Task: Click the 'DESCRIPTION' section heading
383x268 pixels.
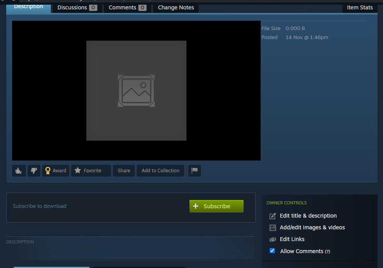Action: (x=20, y=242)
